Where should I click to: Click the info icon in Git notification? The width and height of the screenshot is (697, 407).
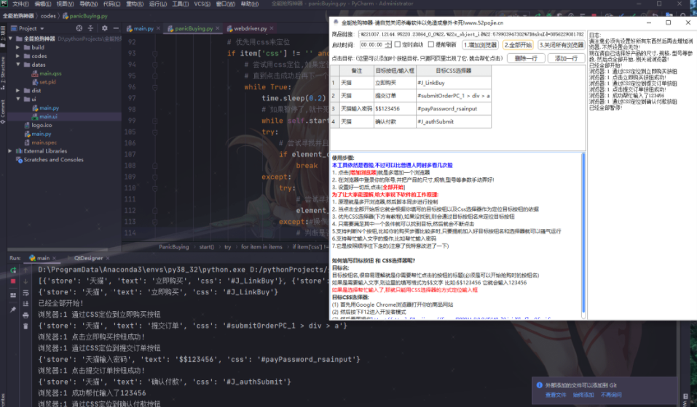(x=539, y=385)
